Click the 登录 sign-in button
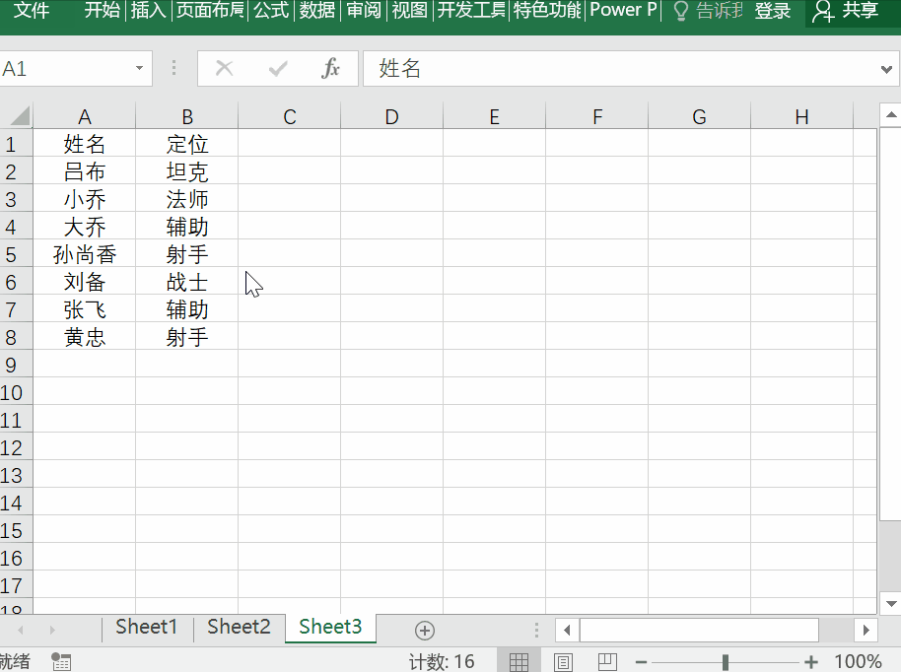 [x=772, y=11]
